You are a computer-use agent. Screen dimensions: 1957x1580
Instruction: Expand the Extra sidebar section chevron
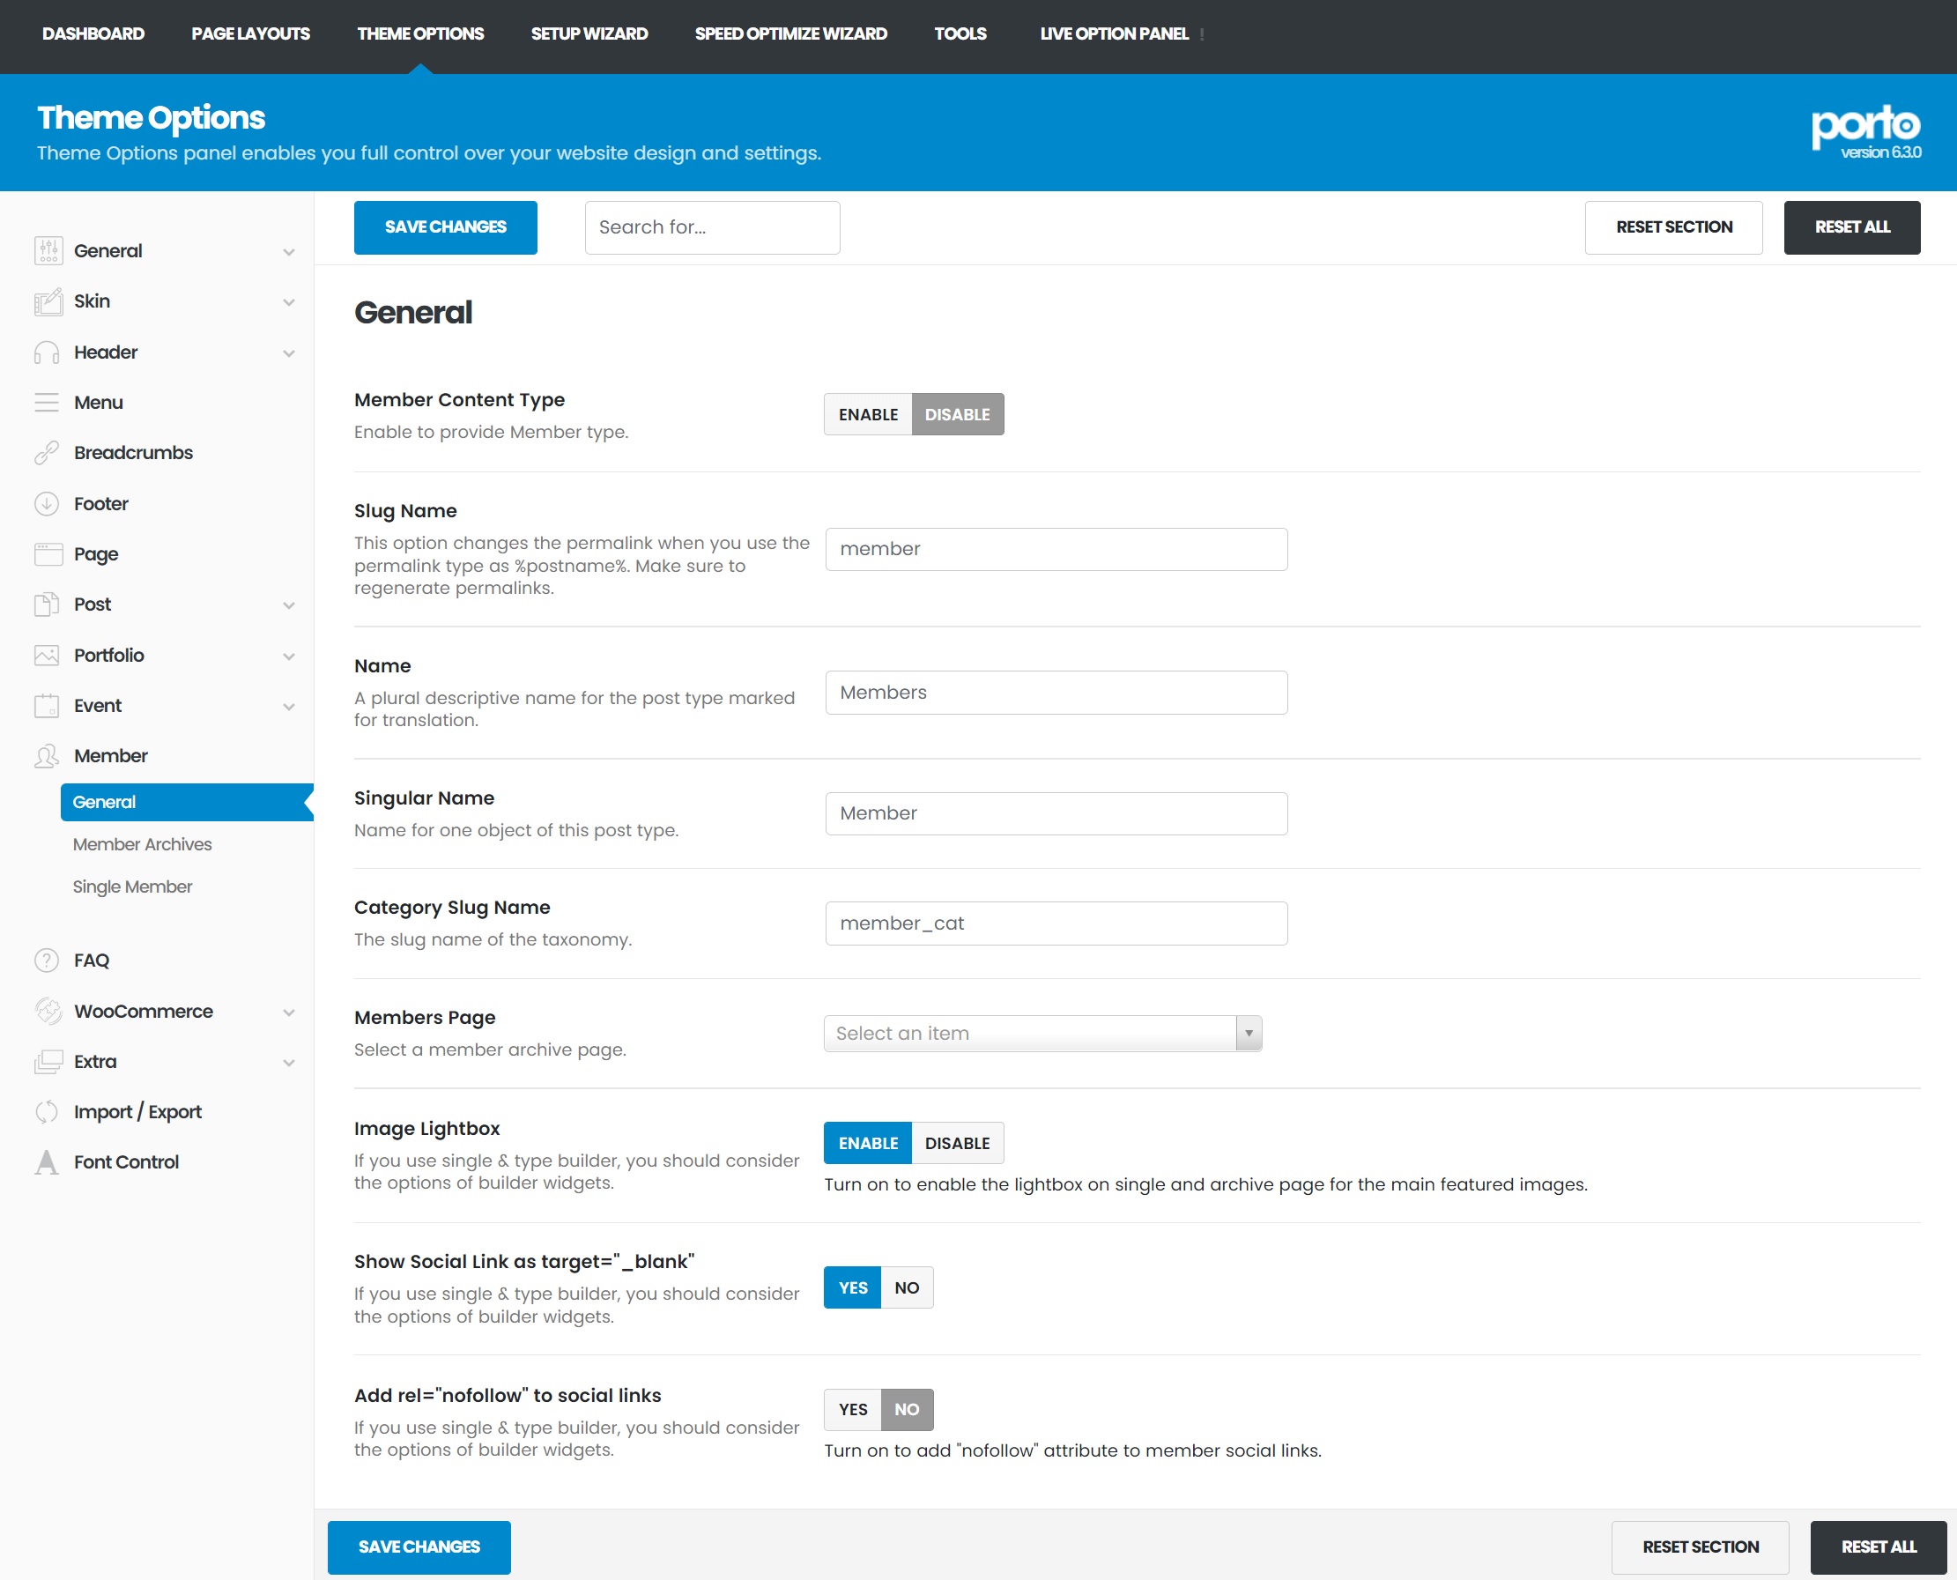(x=289, y=1062)
